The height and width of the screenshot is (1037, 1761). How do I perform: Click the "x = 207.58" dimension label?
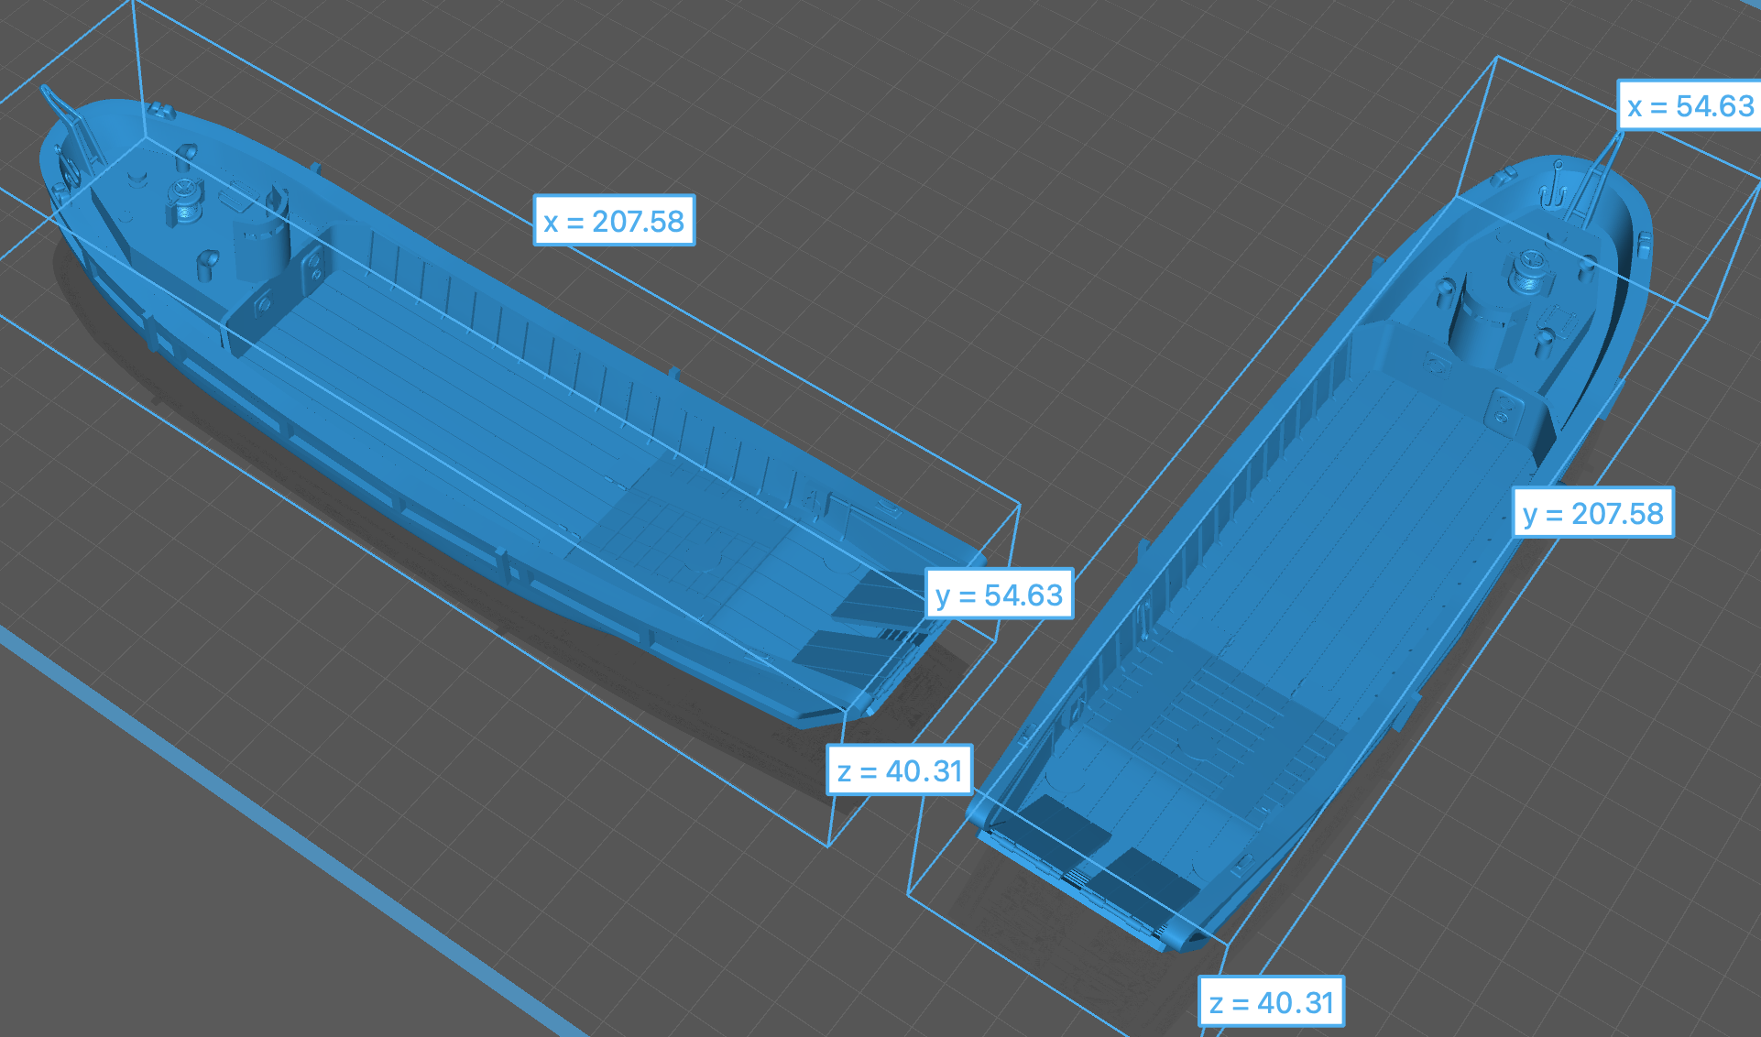coord(614,221)
